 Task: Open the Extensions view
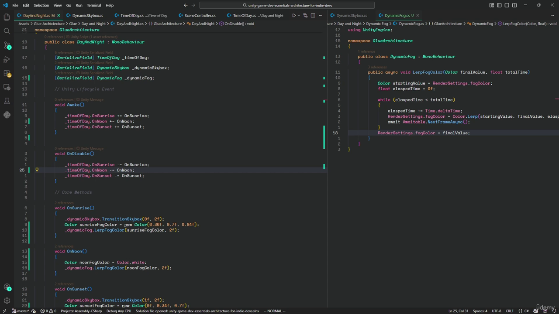(x=7, y=73)
